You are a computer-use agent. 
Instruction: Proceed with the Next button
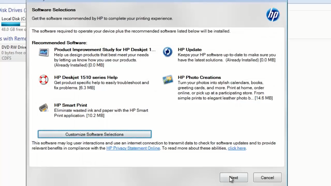pos(234,177)
